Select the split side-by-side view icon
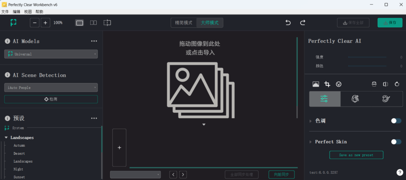406x180 pixels. tap(93, 23)
